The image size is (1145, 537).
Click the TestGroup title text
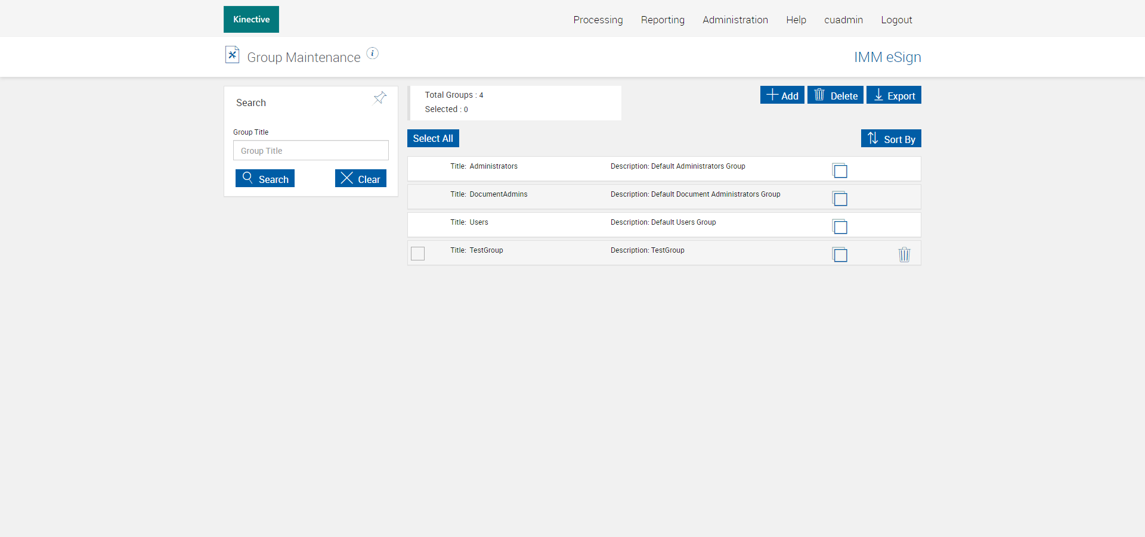click(486, 250)
